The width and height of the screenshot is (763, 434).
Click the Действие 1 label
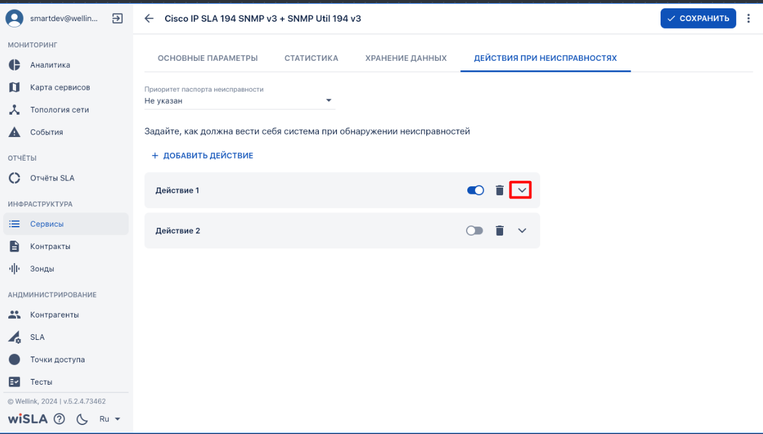point(177,190)
